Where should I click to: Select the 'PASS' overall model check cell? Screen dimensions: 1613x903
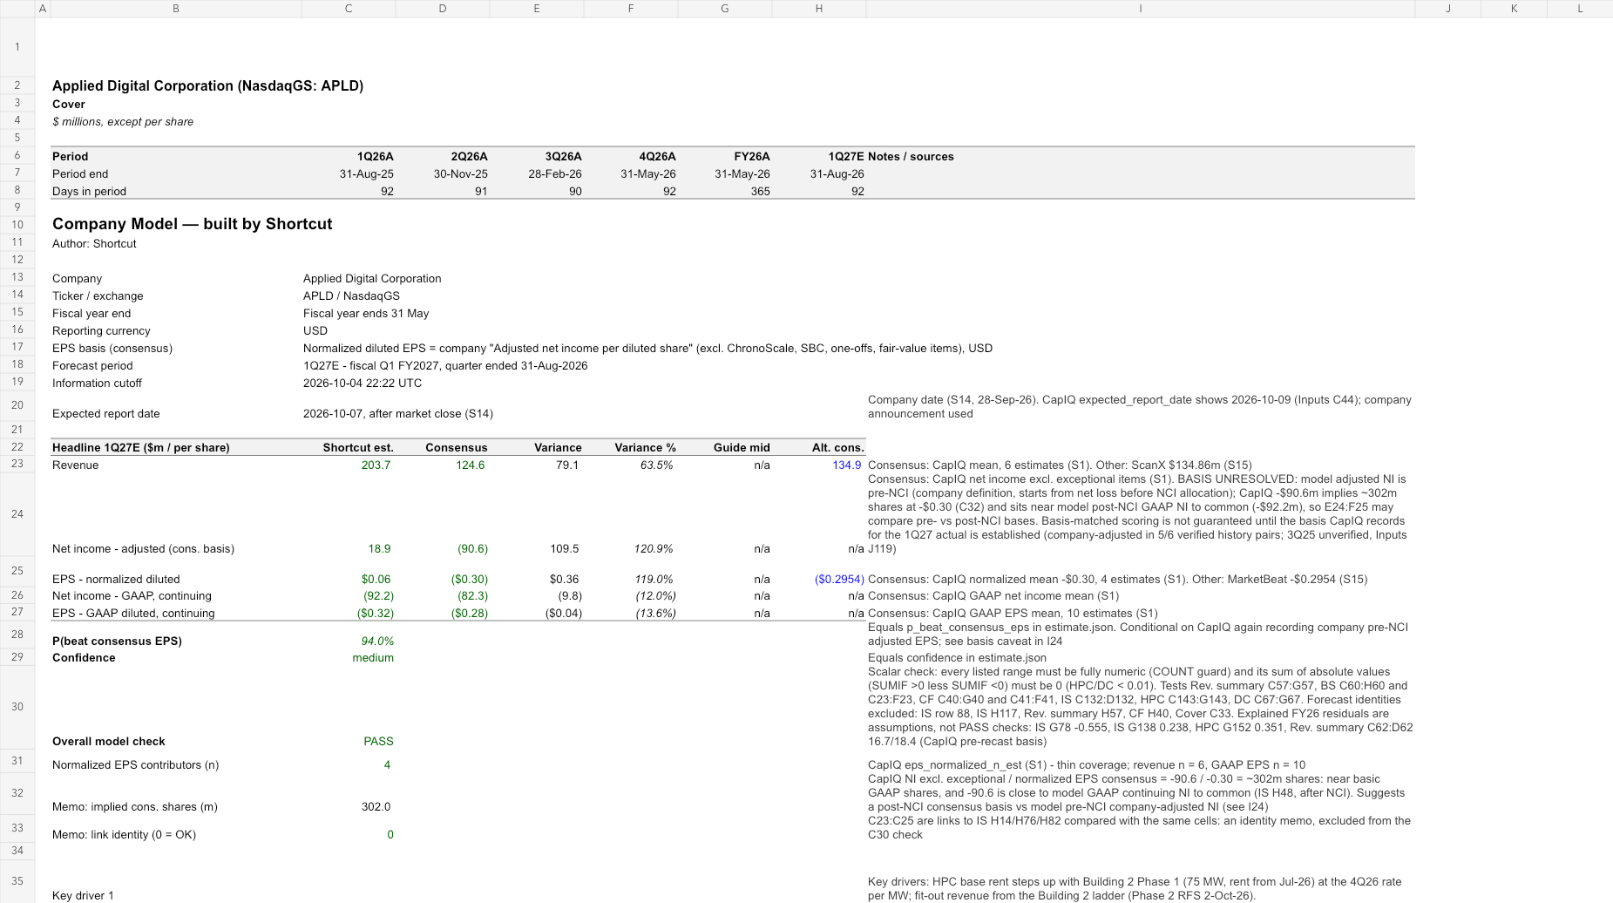378,741
